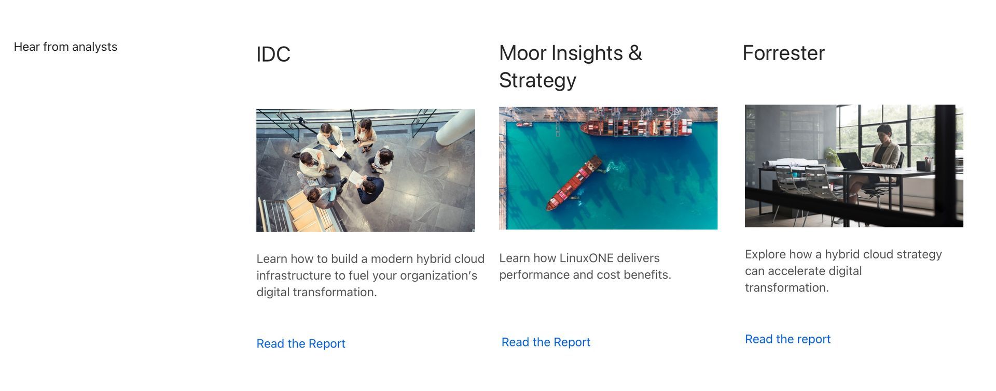Click the open laptop in the Forrester photo

click(851, 161)
